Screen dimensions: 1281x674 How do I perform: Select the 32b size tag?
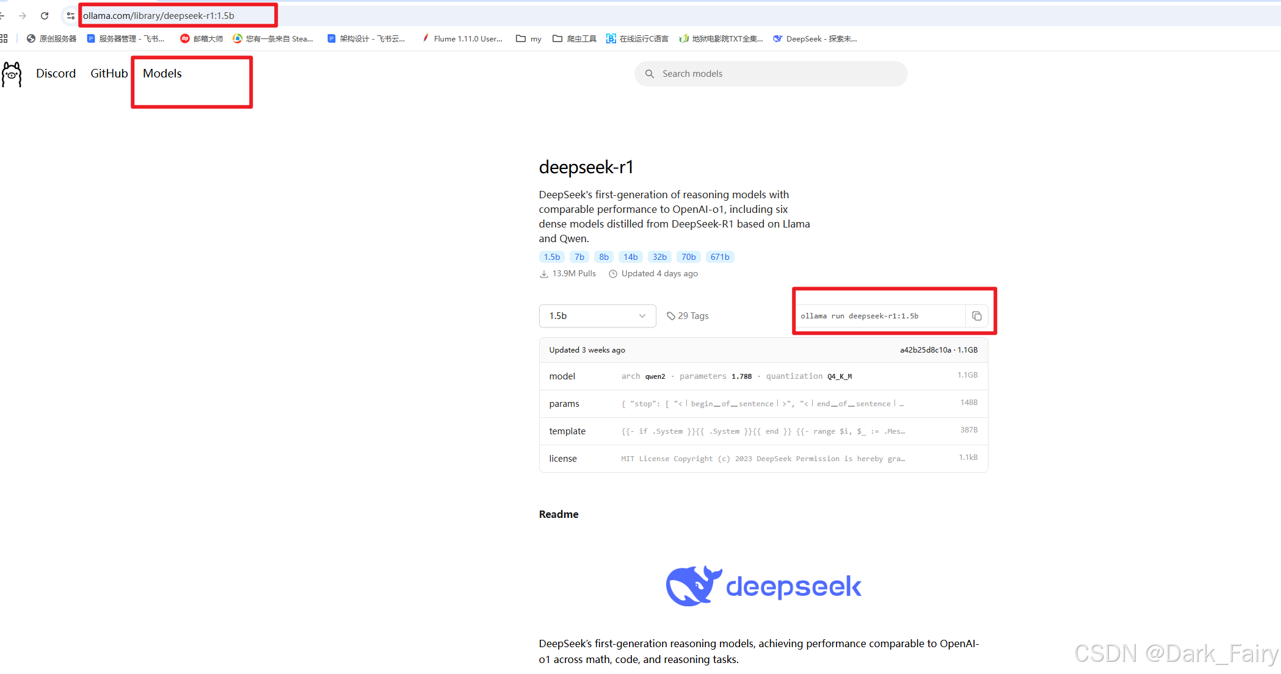coord(659,257)
